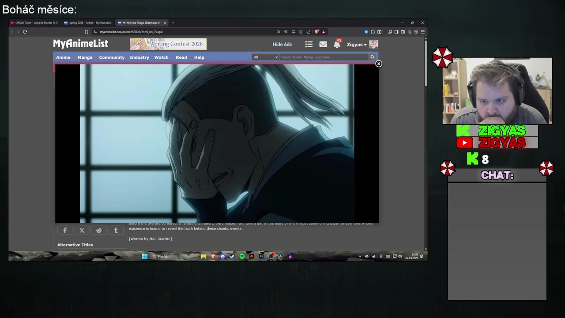Go back in browser history
This screenshot has width=565, height=318.
pyautogui.click(x=12, y=32)
